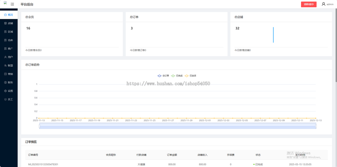Toggle the 已发货 series in chart legend
The width and height of the screenshot is (337, 167).
[190, 76]
